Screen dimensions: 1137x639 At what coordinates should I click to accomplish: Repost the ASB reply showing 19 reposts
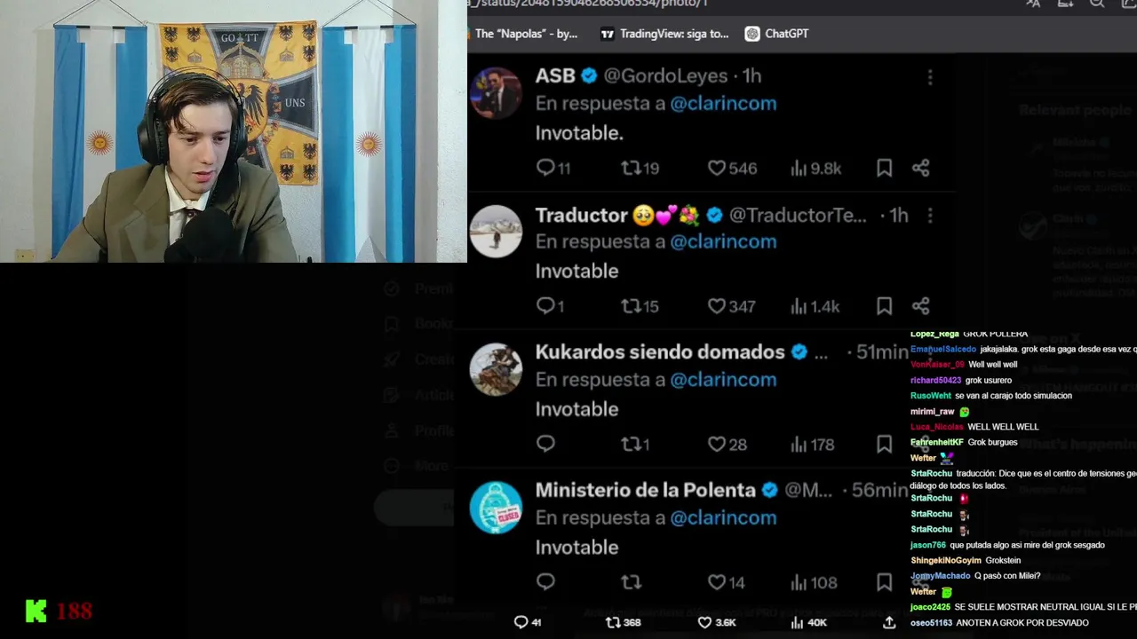pyautogui.click(x=640, y=168)
